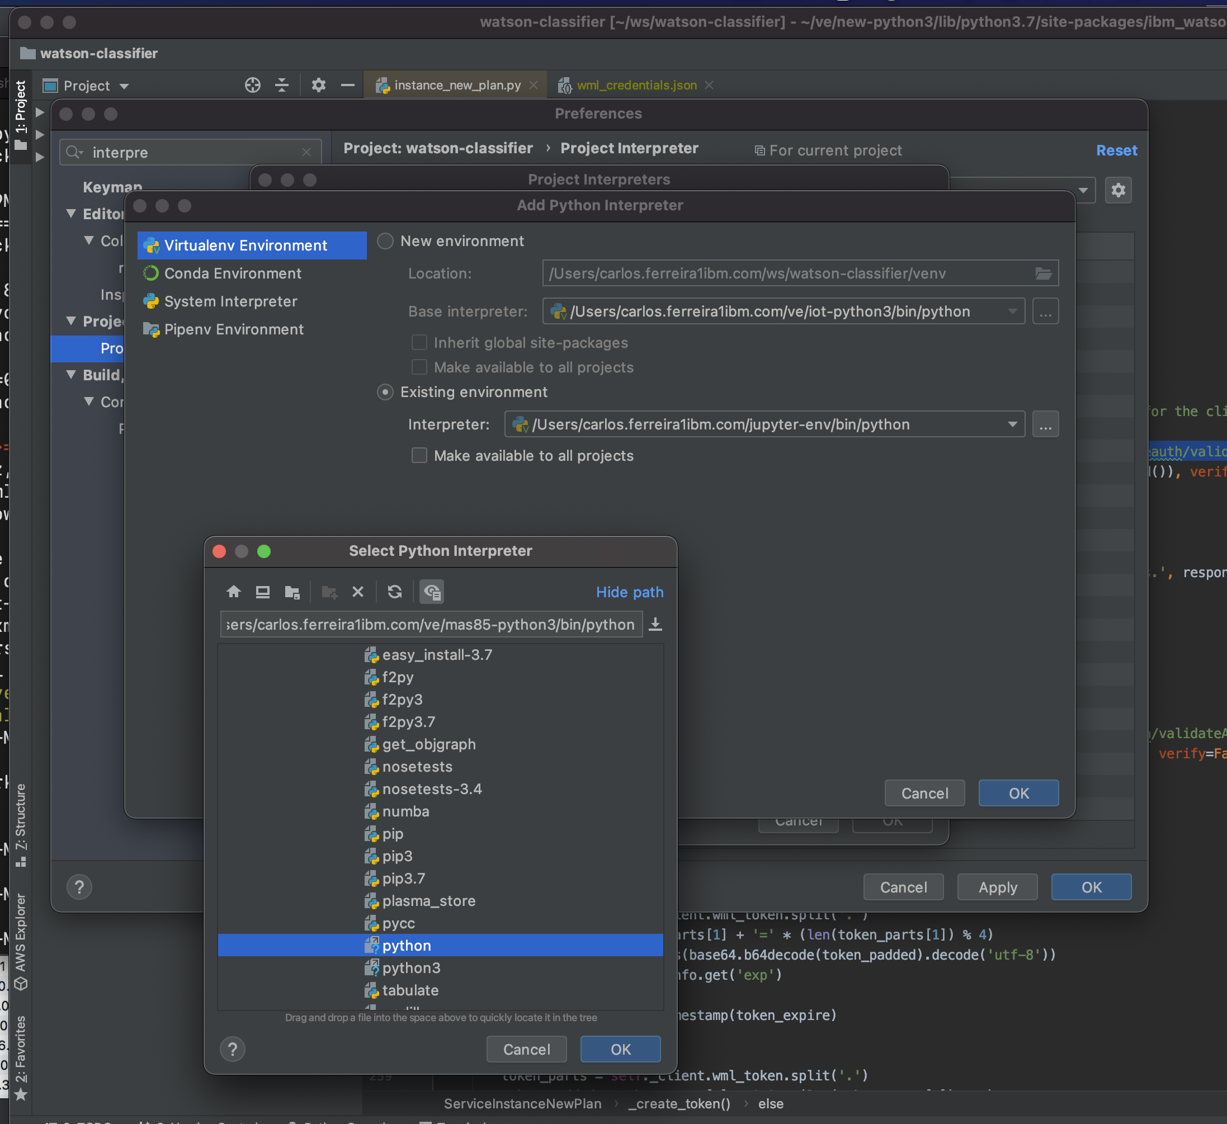Close the instance_new_plan.py tab
Viewport: 1227px width, 1124px height.
pyautogui.click(x=534, y=85)
